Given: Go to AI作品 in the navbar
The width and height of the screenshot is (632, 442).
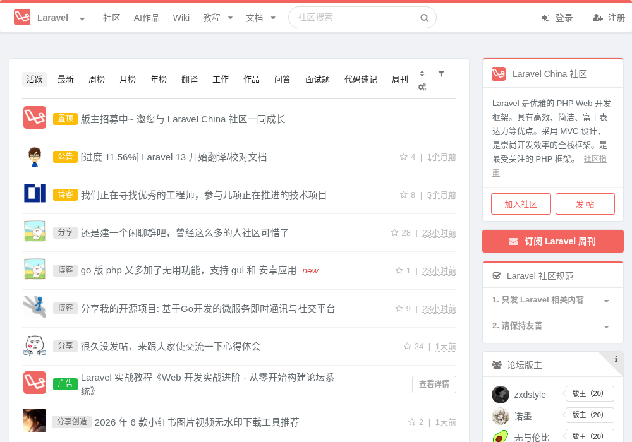Looking at the screenshot, I should pyautogui.click(x=147, y=18).
